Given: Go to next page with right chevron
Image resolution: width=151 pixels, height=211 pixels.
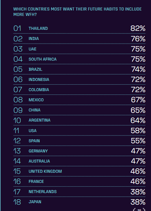Looking at the screenshot, I should point(144,210).
